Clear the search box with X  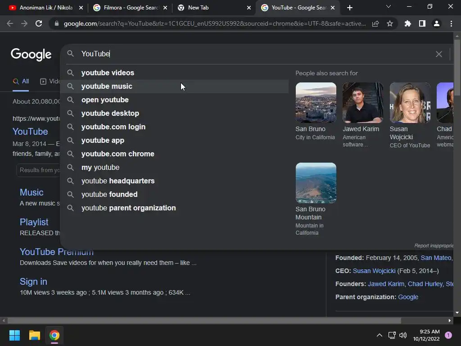[438, 54]
